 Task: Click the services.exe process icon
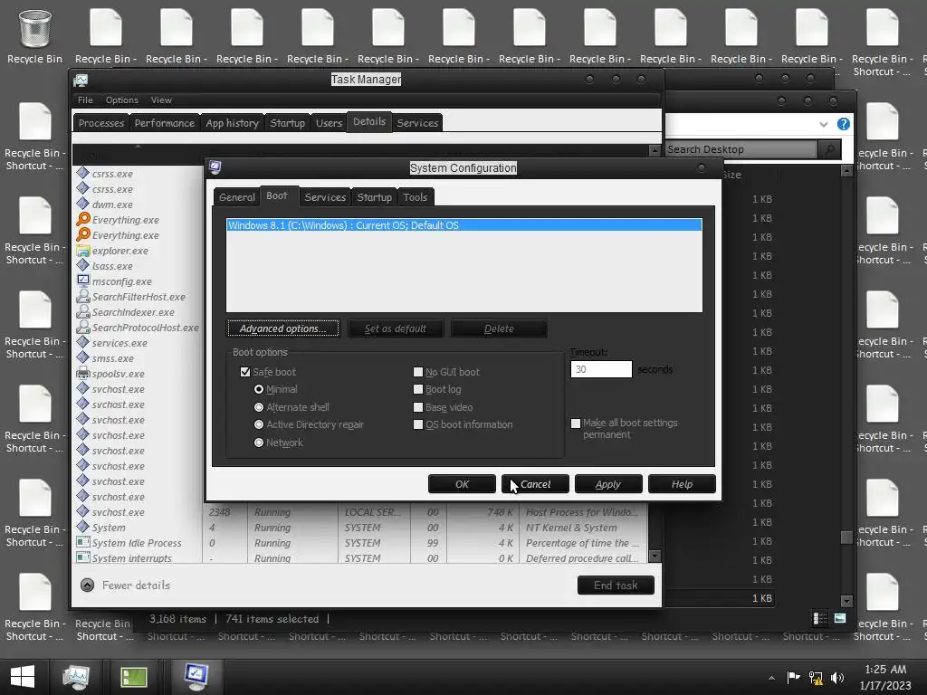82,343
